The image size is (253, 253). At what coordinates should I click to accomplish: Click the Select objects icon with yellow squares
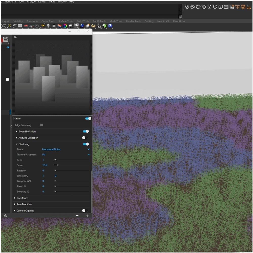[x=43, y=26]
